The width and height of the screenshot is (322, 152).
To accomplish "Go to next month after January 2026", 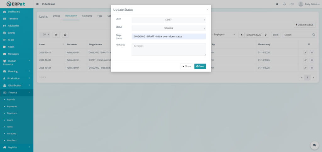I will click(x=266, y=35).
